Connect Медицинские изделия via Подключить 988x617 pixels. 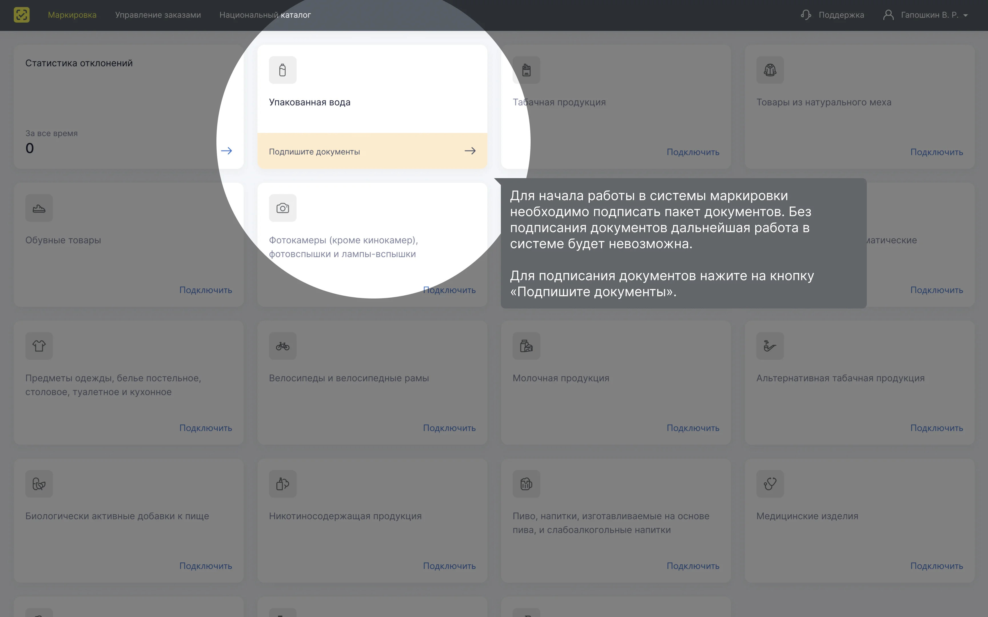pyautogui.click(x=937, y=566)
